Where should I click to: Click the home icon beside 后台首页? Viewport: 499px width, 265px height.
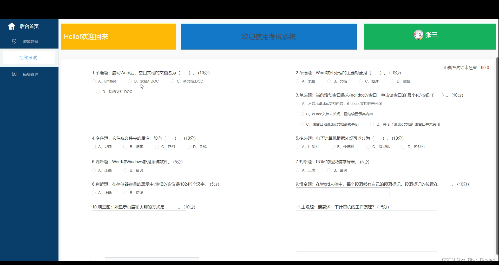tap(12, 26)
